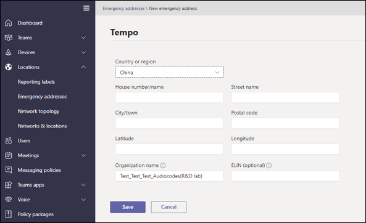The width and height of the screenshot is (366, 223).
Task: Show ELIN (optional) info icon
Action: pyautogui.click(x=269, y=166)
